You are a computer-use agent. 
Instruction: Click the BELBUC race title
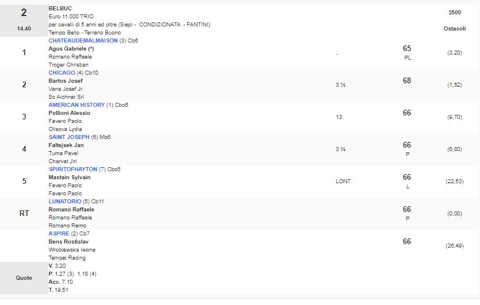60,9
